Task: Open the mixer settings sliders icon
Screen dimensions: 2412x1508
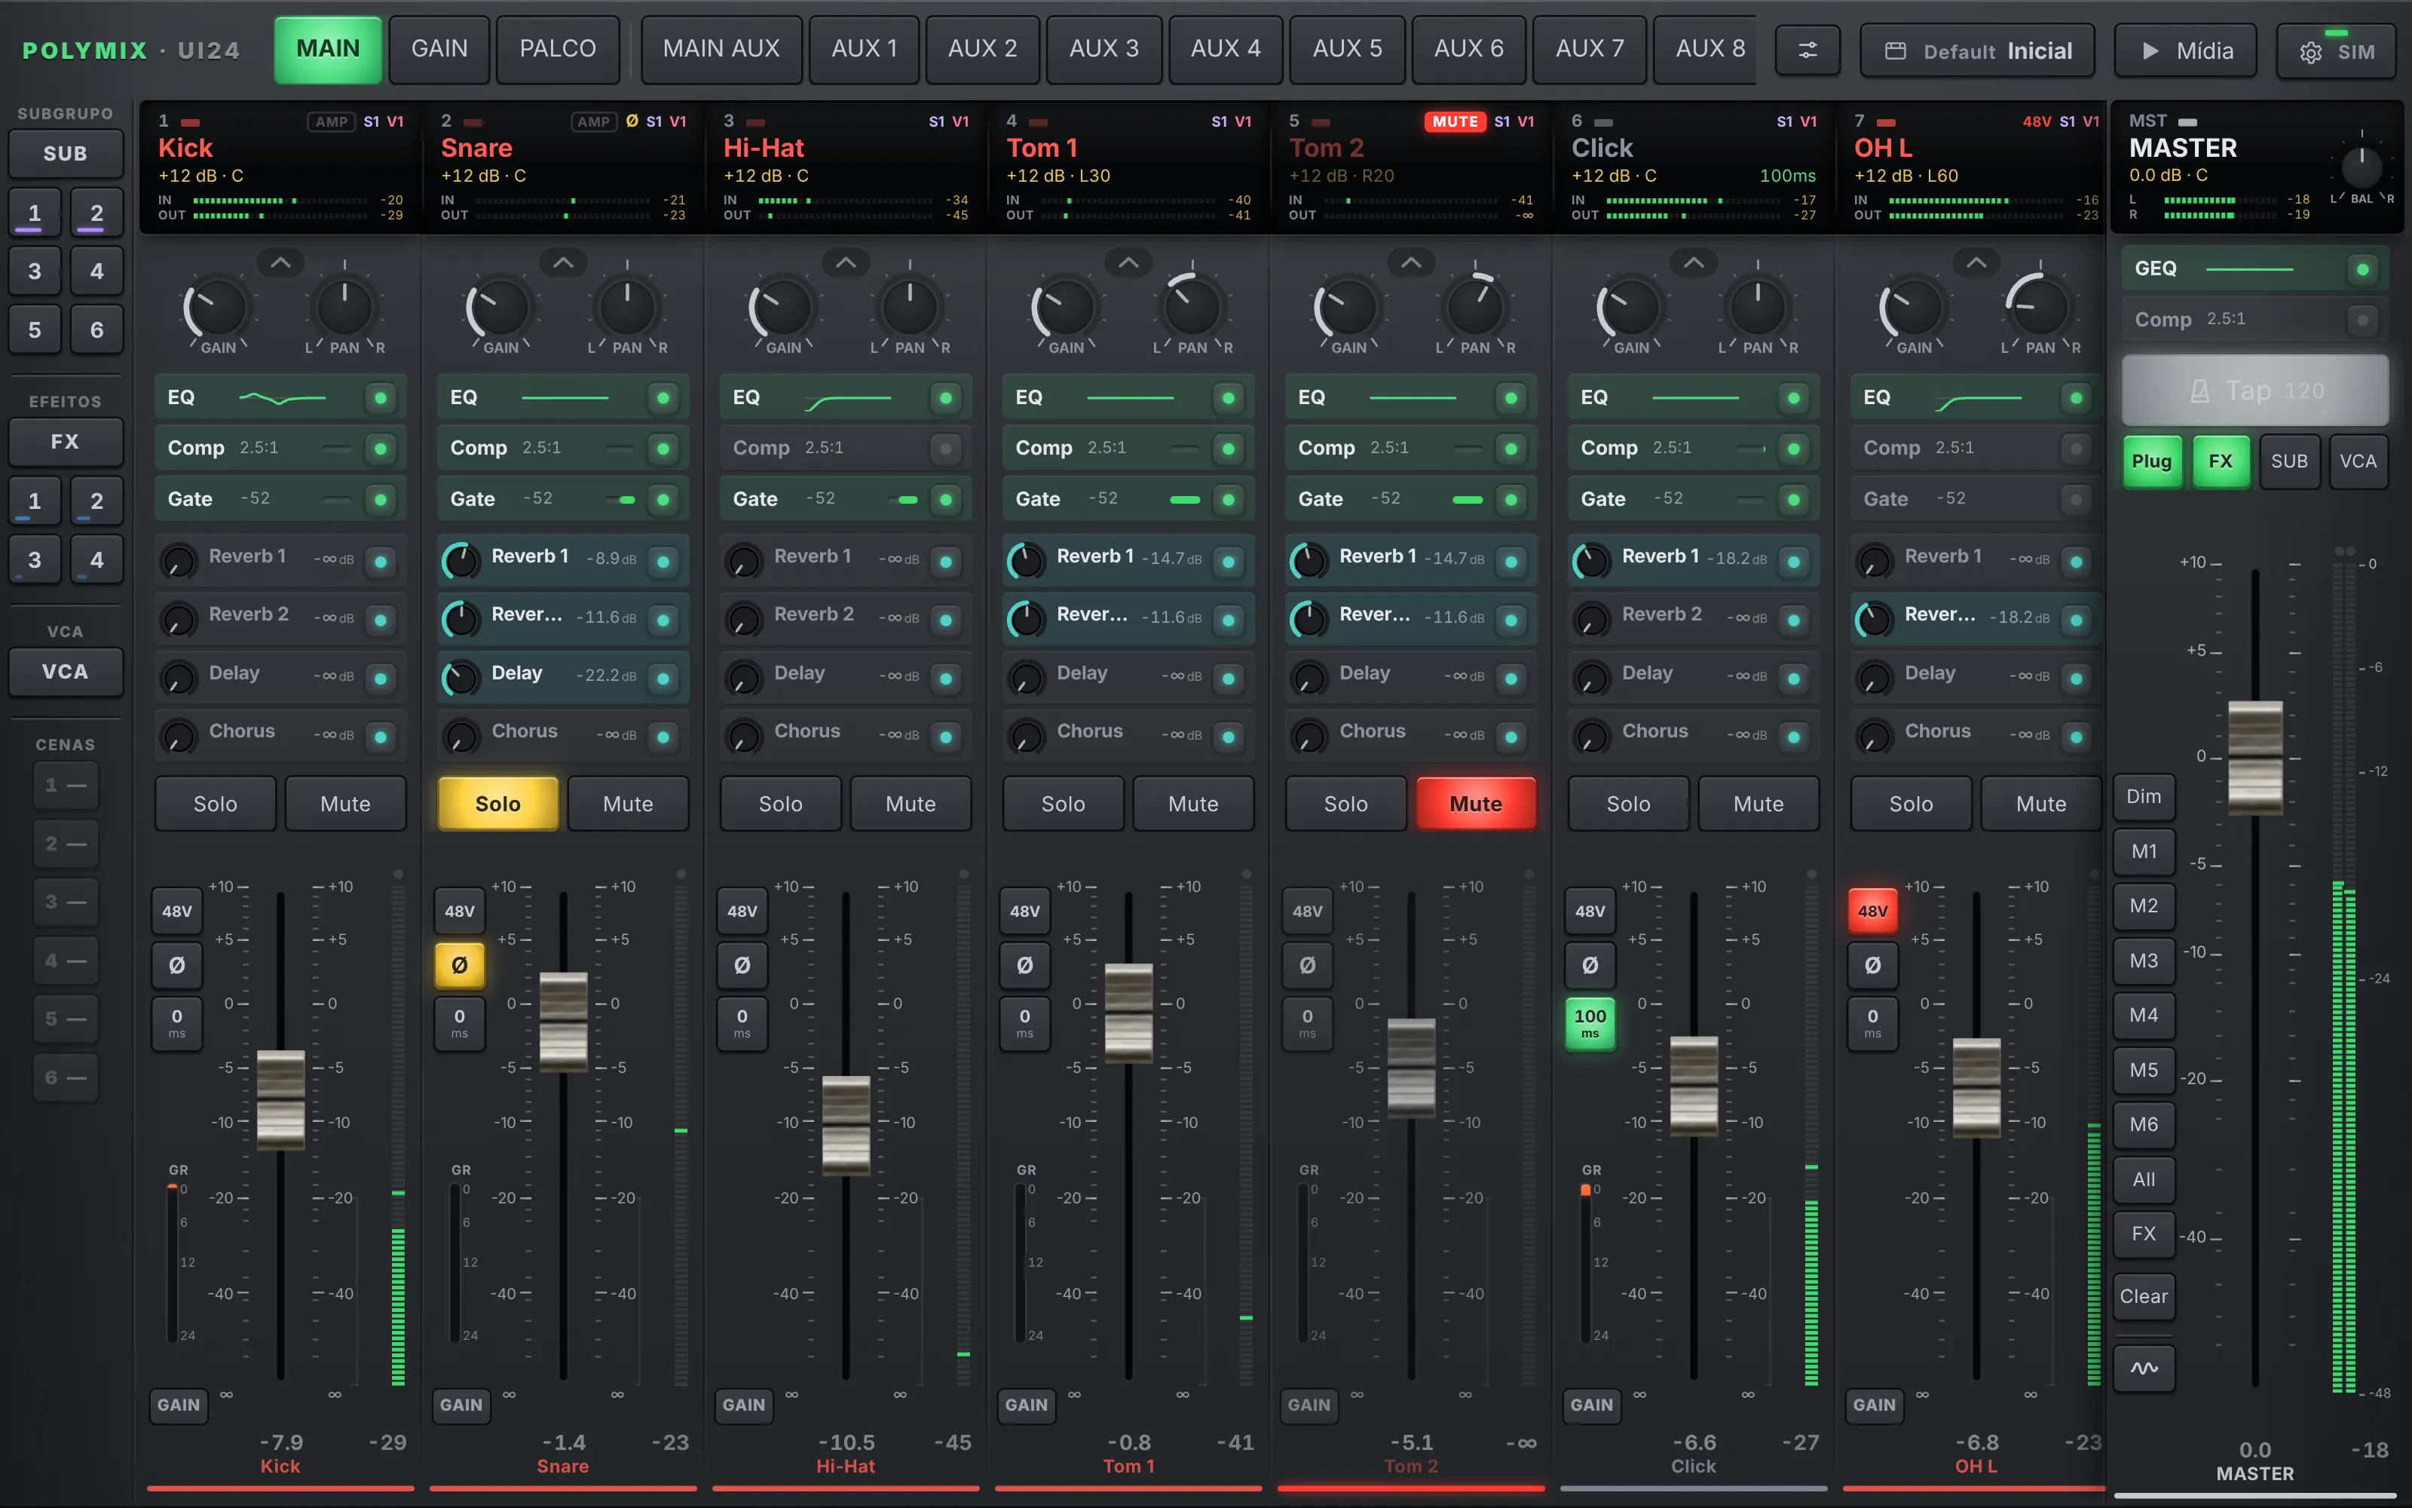Action: pyautogui.click(x=1807, y=50)
